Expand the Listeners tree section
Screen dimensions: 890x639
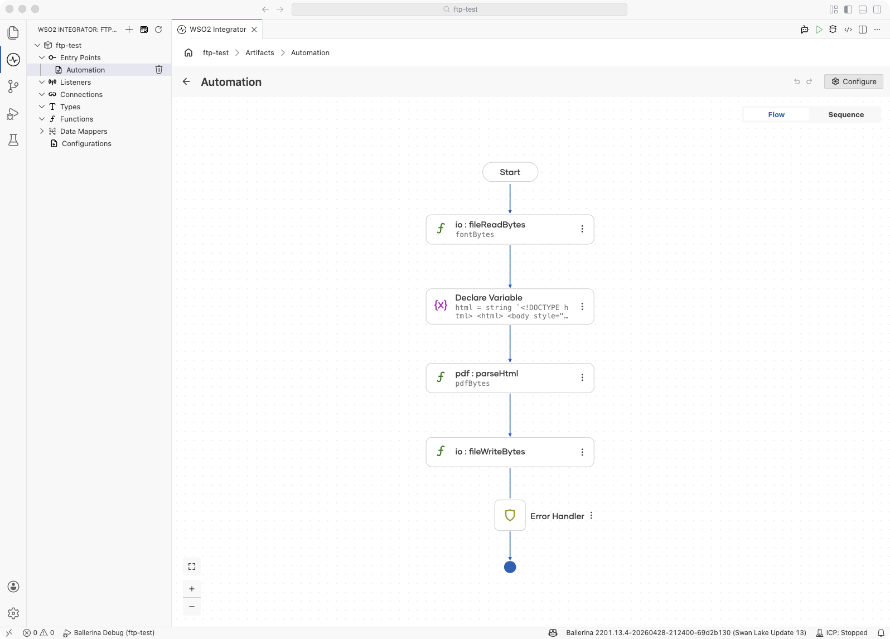click(42, 82)
